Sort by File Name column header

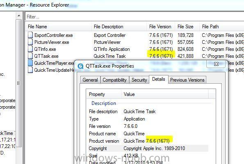click(58, 27)
